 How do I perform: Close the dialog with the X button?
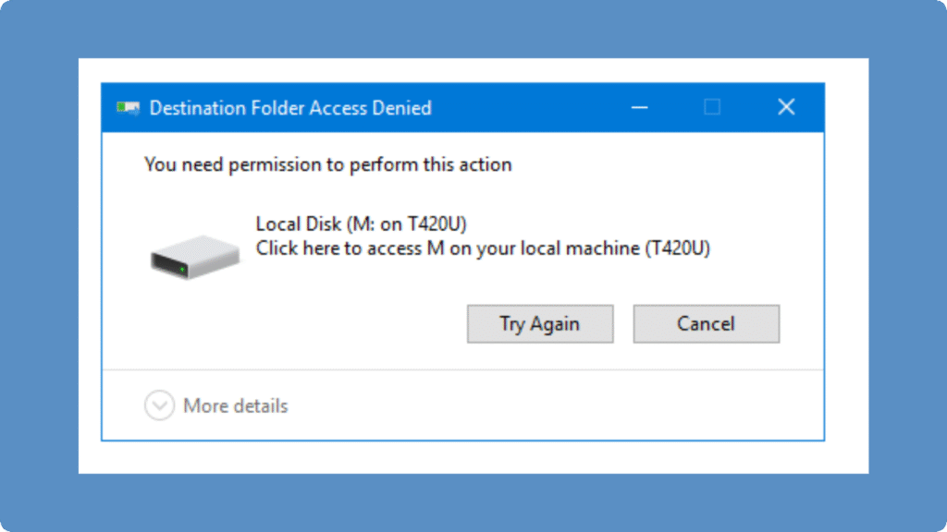786,108
